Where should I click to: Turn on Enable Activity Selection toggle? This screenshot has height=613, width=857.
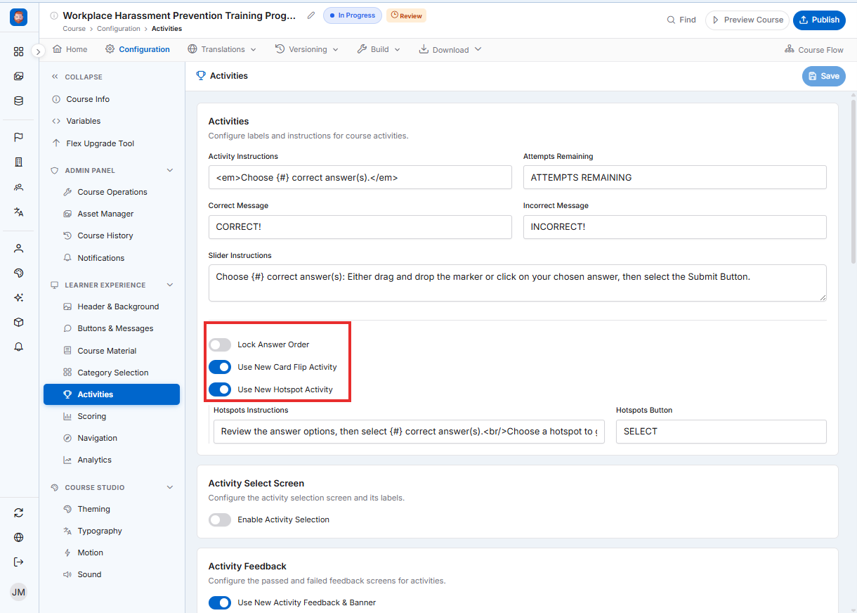(x=220, y=520)
